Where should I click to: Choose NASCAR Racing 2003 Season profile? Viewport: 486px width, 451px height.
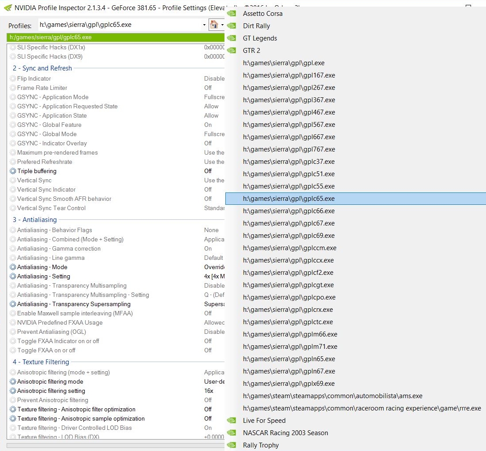click(x=285, y=433)
